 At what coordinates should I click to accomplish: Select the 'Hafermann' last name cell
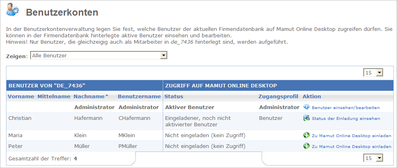coord(88,118)
